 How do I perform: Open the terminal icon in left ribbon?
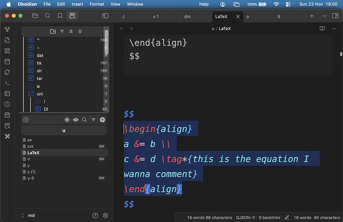pos(7,83)
